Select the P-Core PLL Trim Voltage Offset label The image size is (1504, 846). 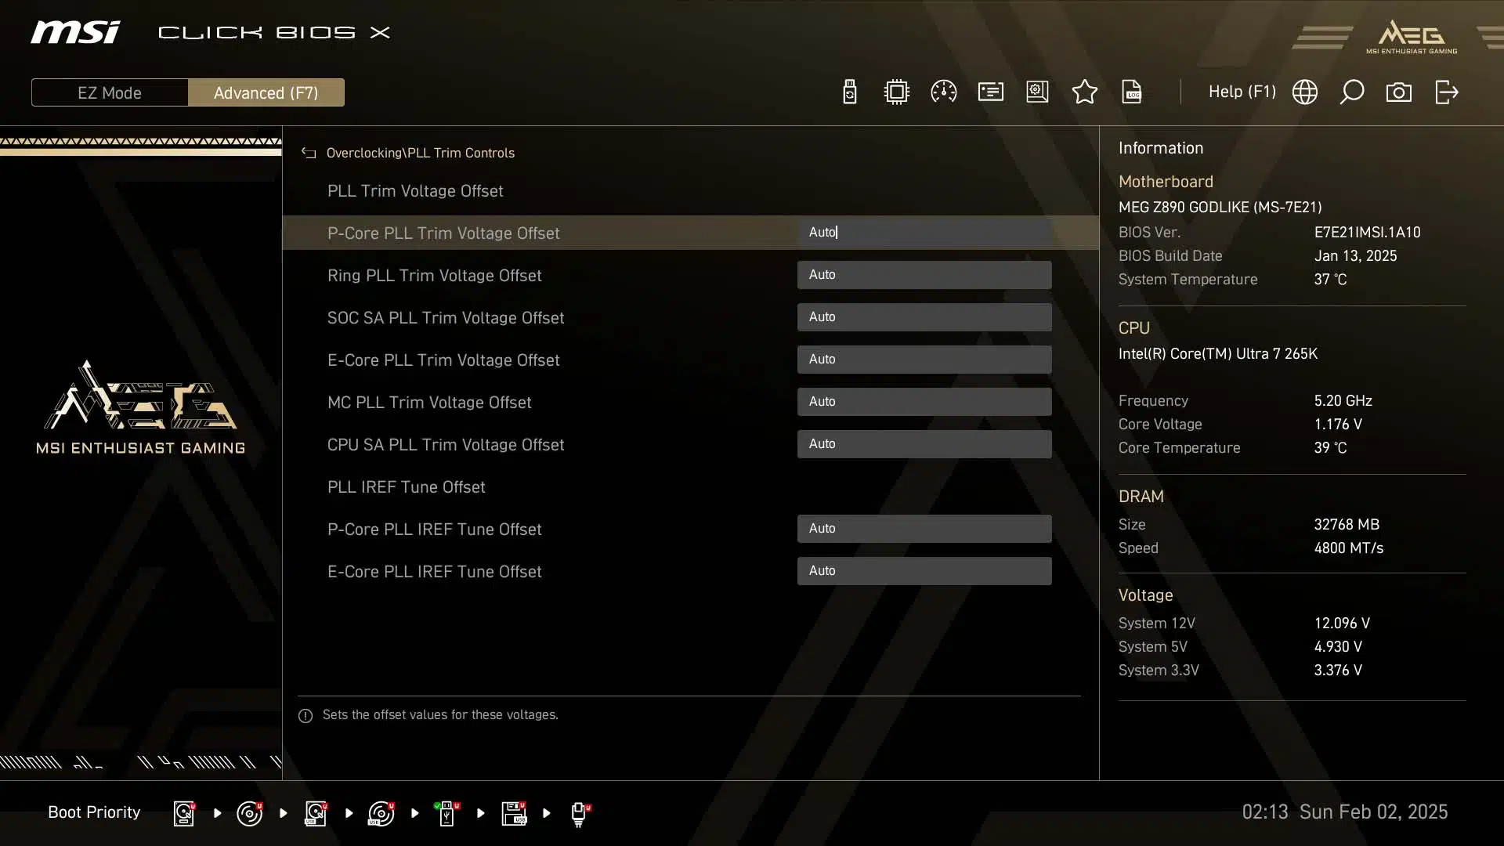click(443, 233)
